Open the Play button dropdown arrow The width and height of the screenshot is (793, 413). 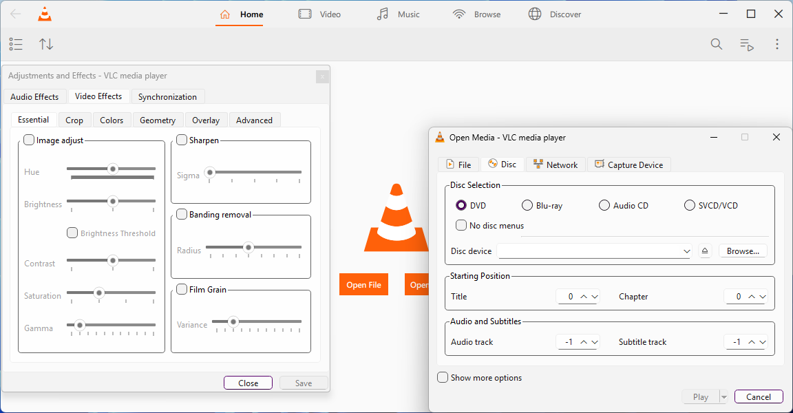coord(723,396)
